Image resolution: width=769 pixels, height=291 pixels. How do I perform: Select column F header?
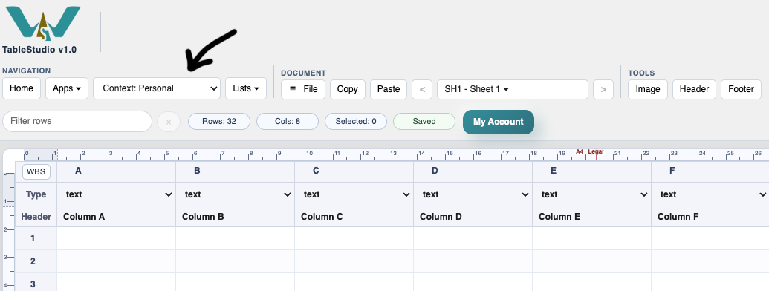click(710, 171)
